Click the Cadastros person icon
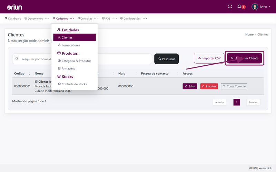This screenshot has height=172, width=276. click(54, 18)
